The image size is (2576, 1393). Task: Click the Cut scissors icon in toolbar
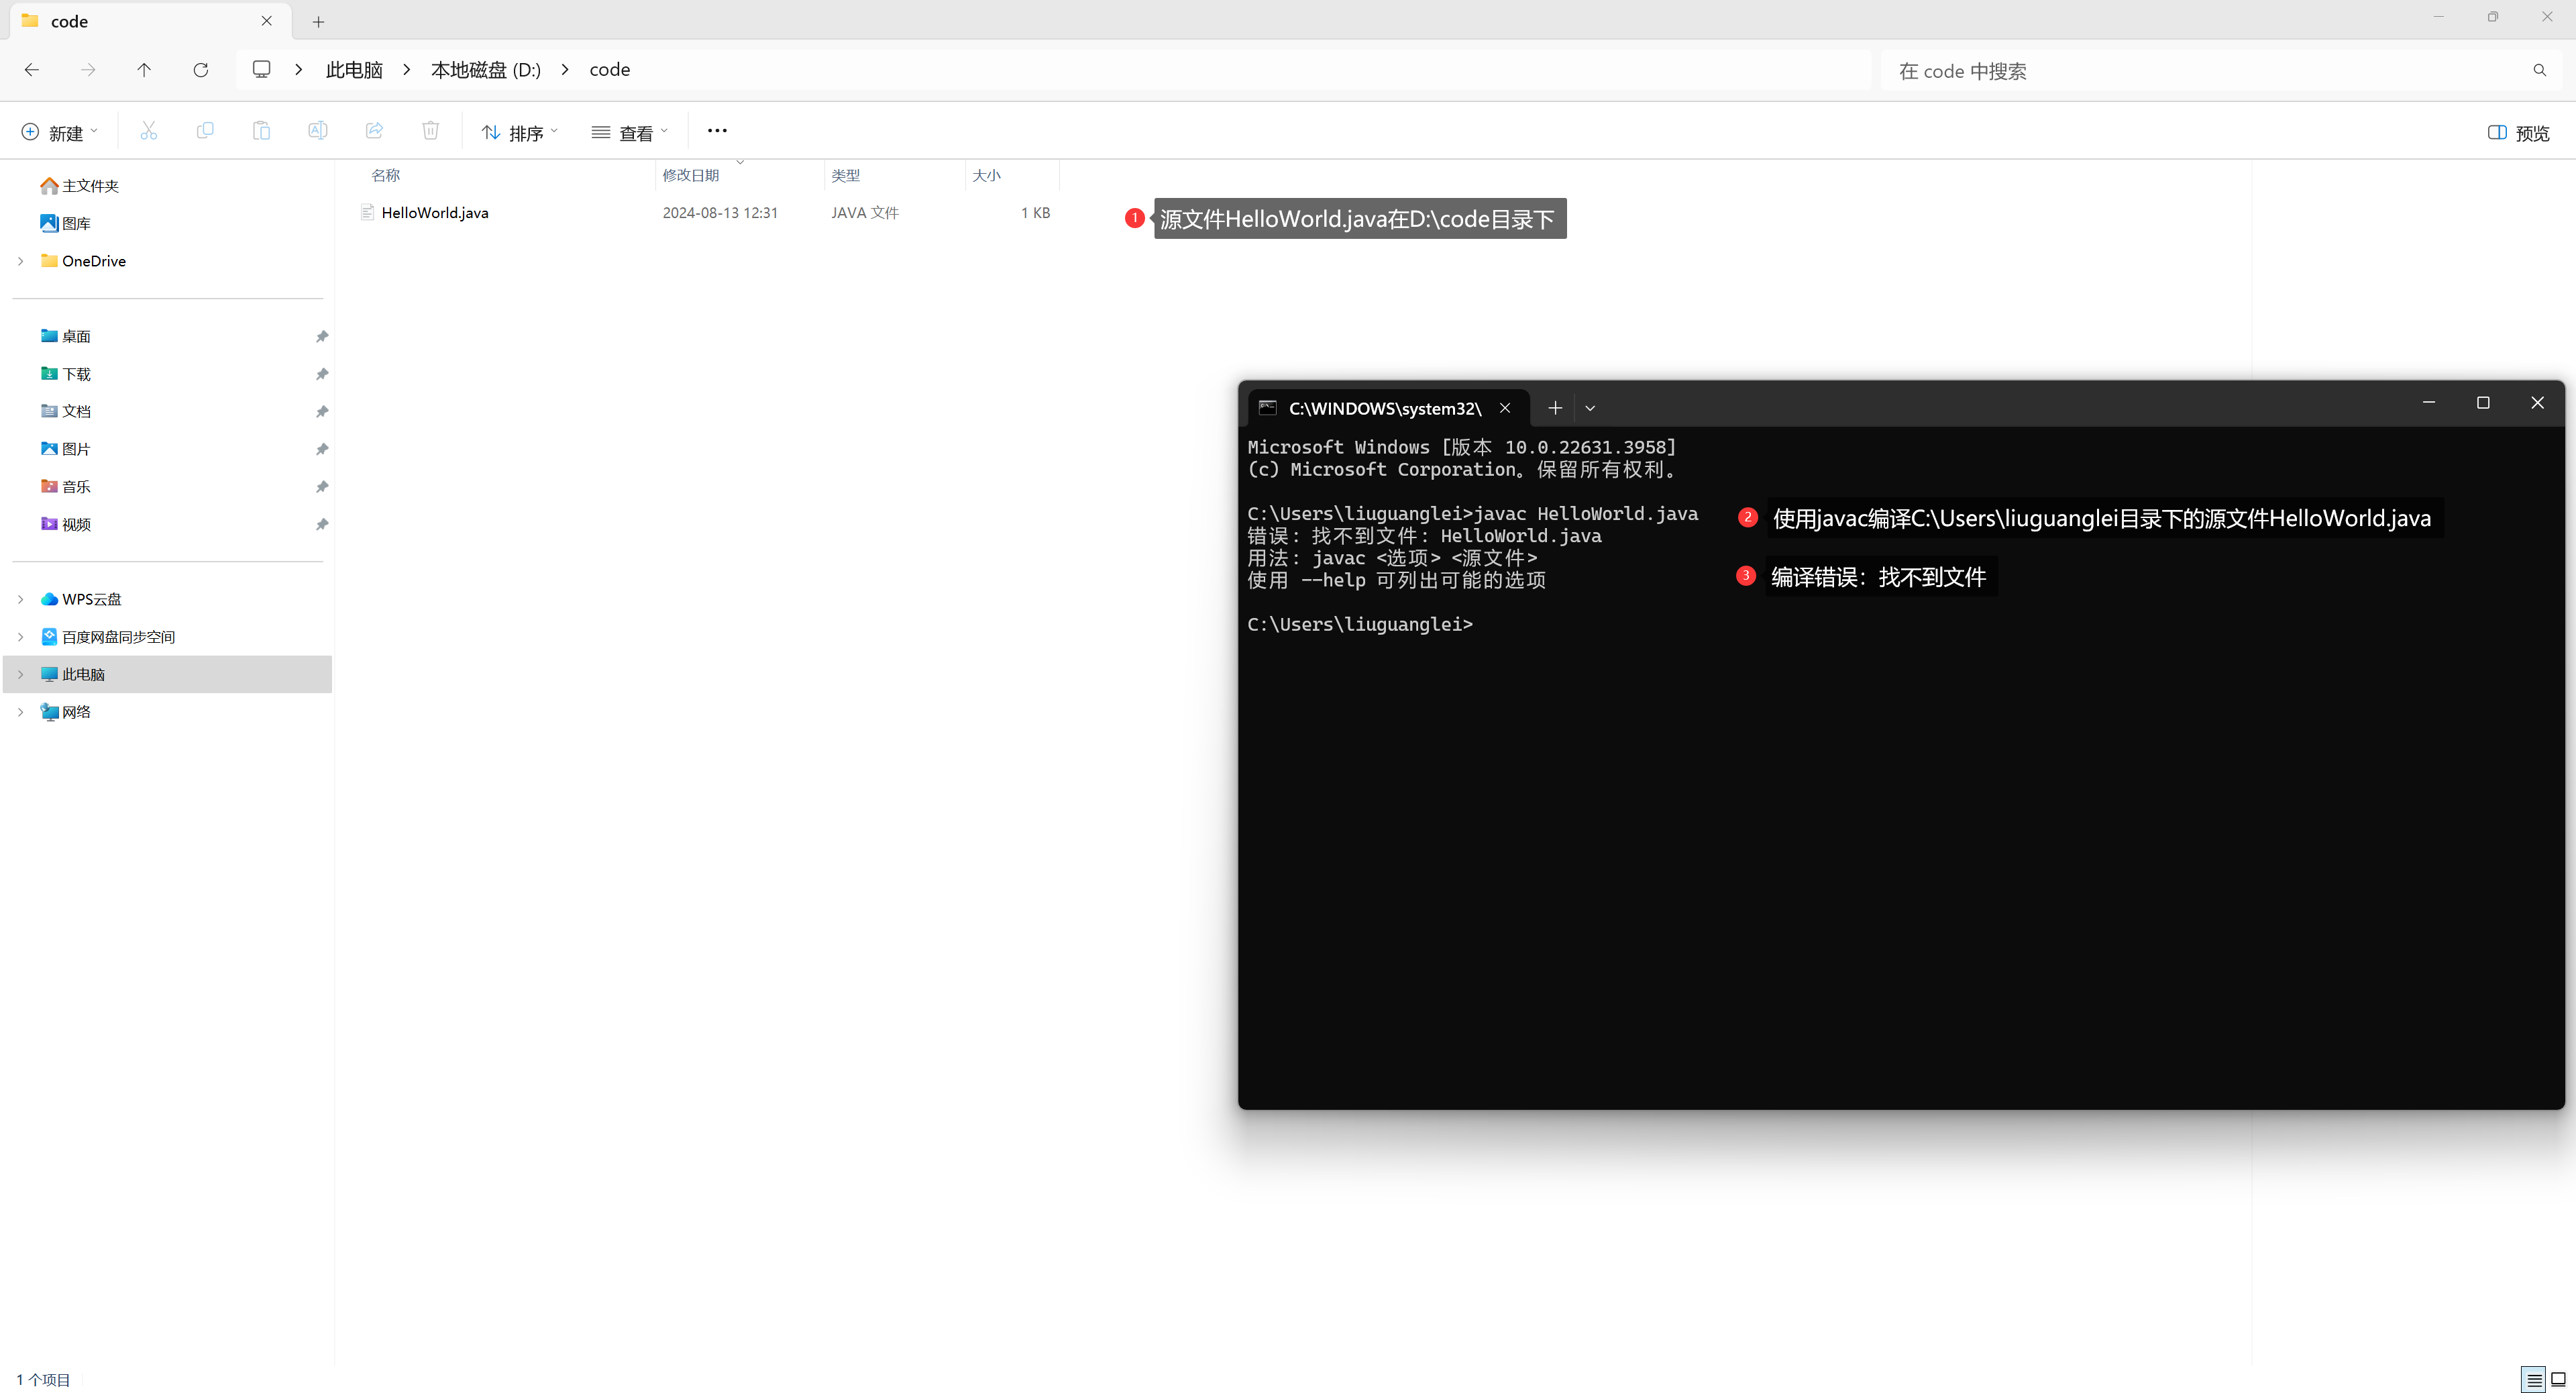click(x=149, y=131)
